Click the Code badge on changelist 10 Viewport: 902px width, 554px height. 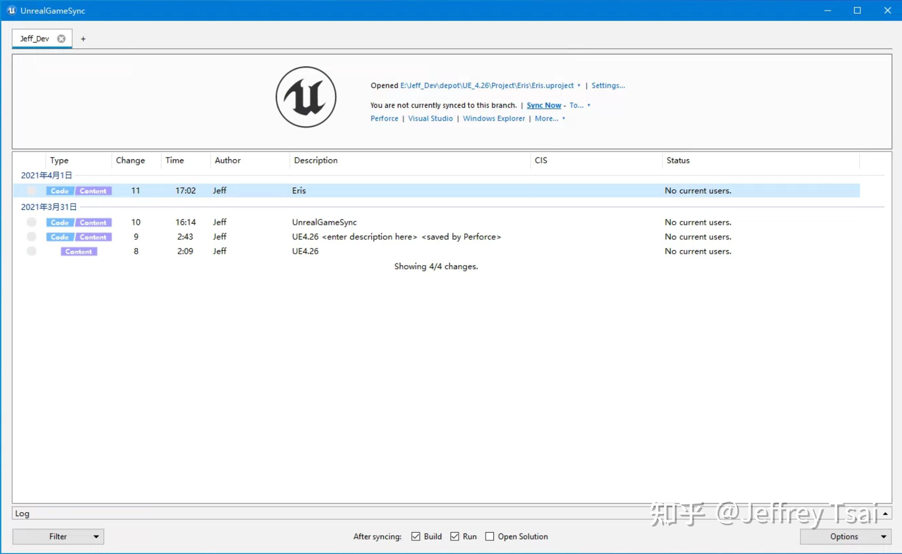pyautogui.click(x=59, y=222)
